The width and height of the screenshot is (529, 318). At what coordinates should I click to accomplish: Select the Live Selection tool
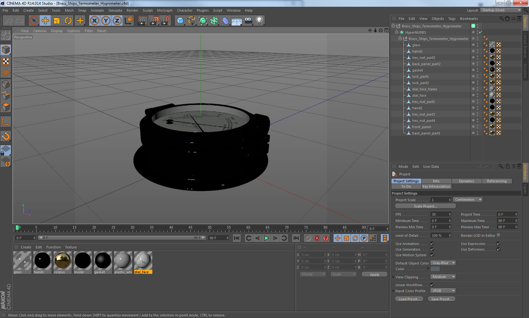pyautogui.click(x=34, y=21)
